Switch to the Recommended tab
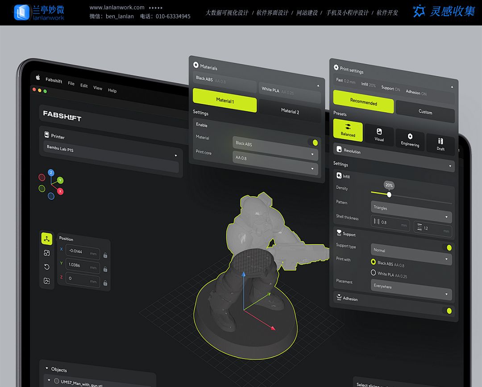This screenshot has width=482, height=387. (x=363, y=101)
